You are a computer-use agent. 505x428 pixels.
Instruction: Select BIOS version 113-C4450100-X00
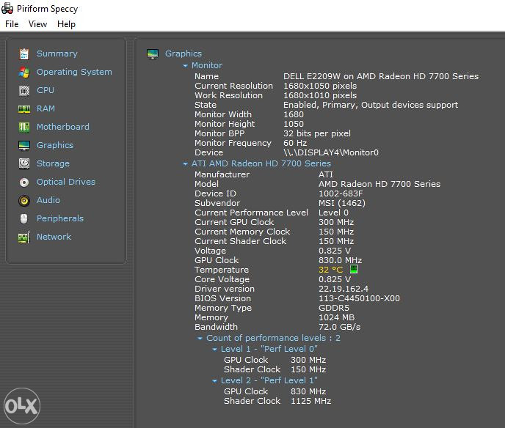tap(359, 298)
